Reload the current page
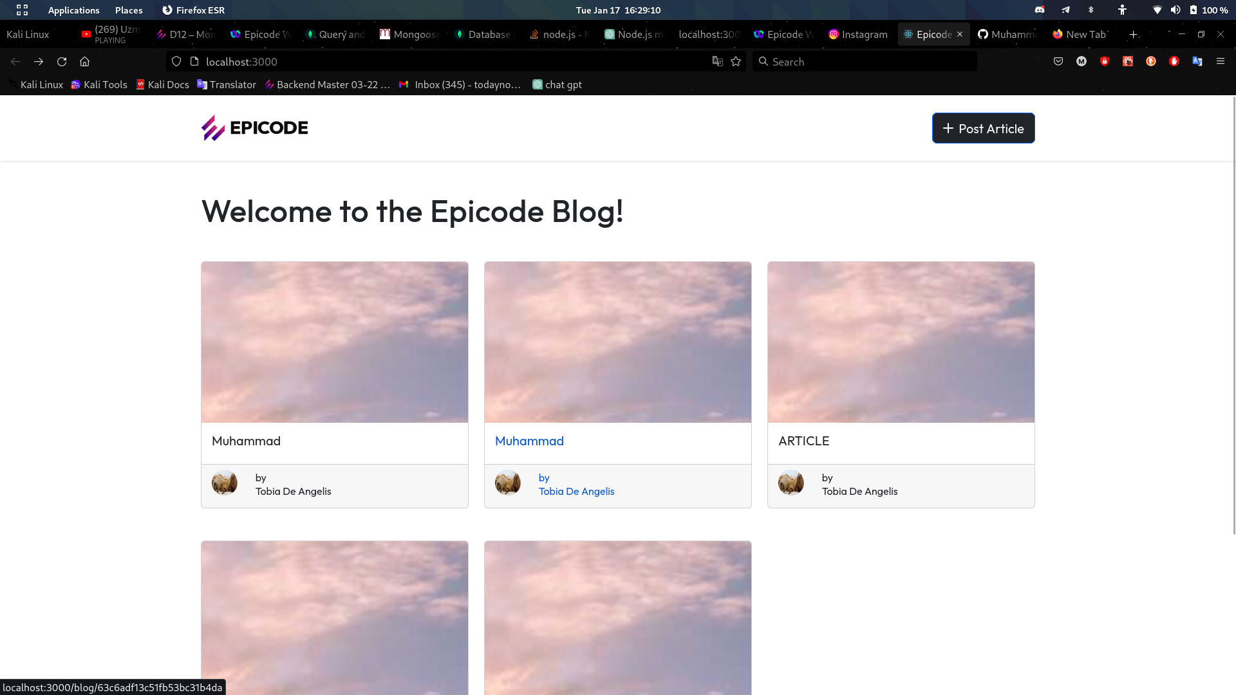 [62, 62]
